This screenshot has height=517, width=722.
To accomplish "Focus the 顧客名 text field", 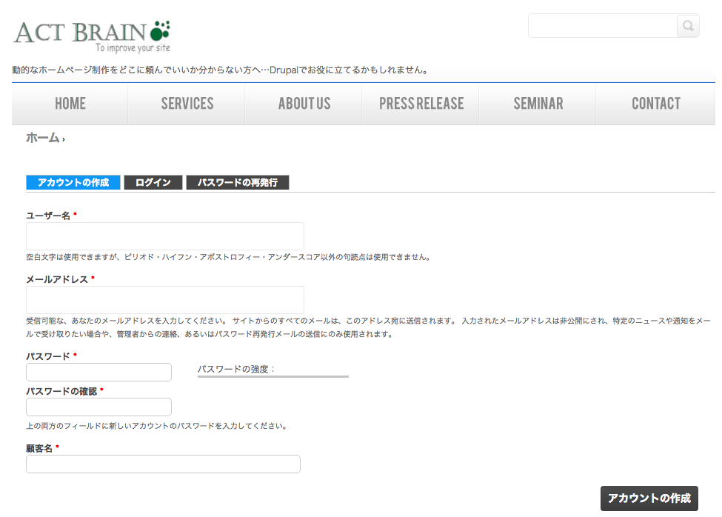I will (163, 464).
